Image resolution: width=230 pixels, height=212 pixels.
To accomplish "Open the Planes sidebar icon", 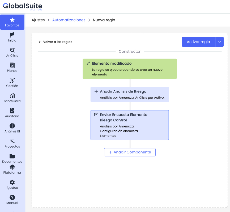I will pos(12,65).
